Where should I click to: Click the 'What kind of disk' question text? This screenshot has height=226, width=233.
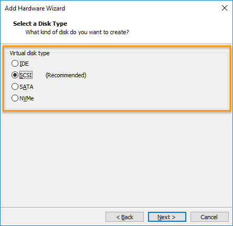(77, 32)
